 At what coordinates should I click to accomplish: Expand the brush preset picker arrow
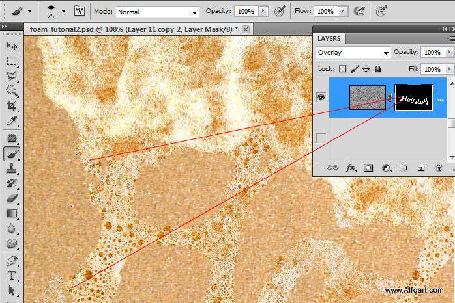pyautogui.click(x=63, y=11)
